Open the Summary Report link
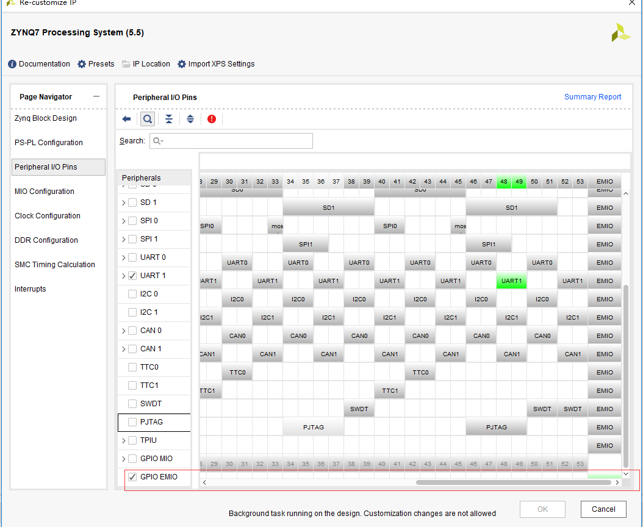 click(592, 97)
